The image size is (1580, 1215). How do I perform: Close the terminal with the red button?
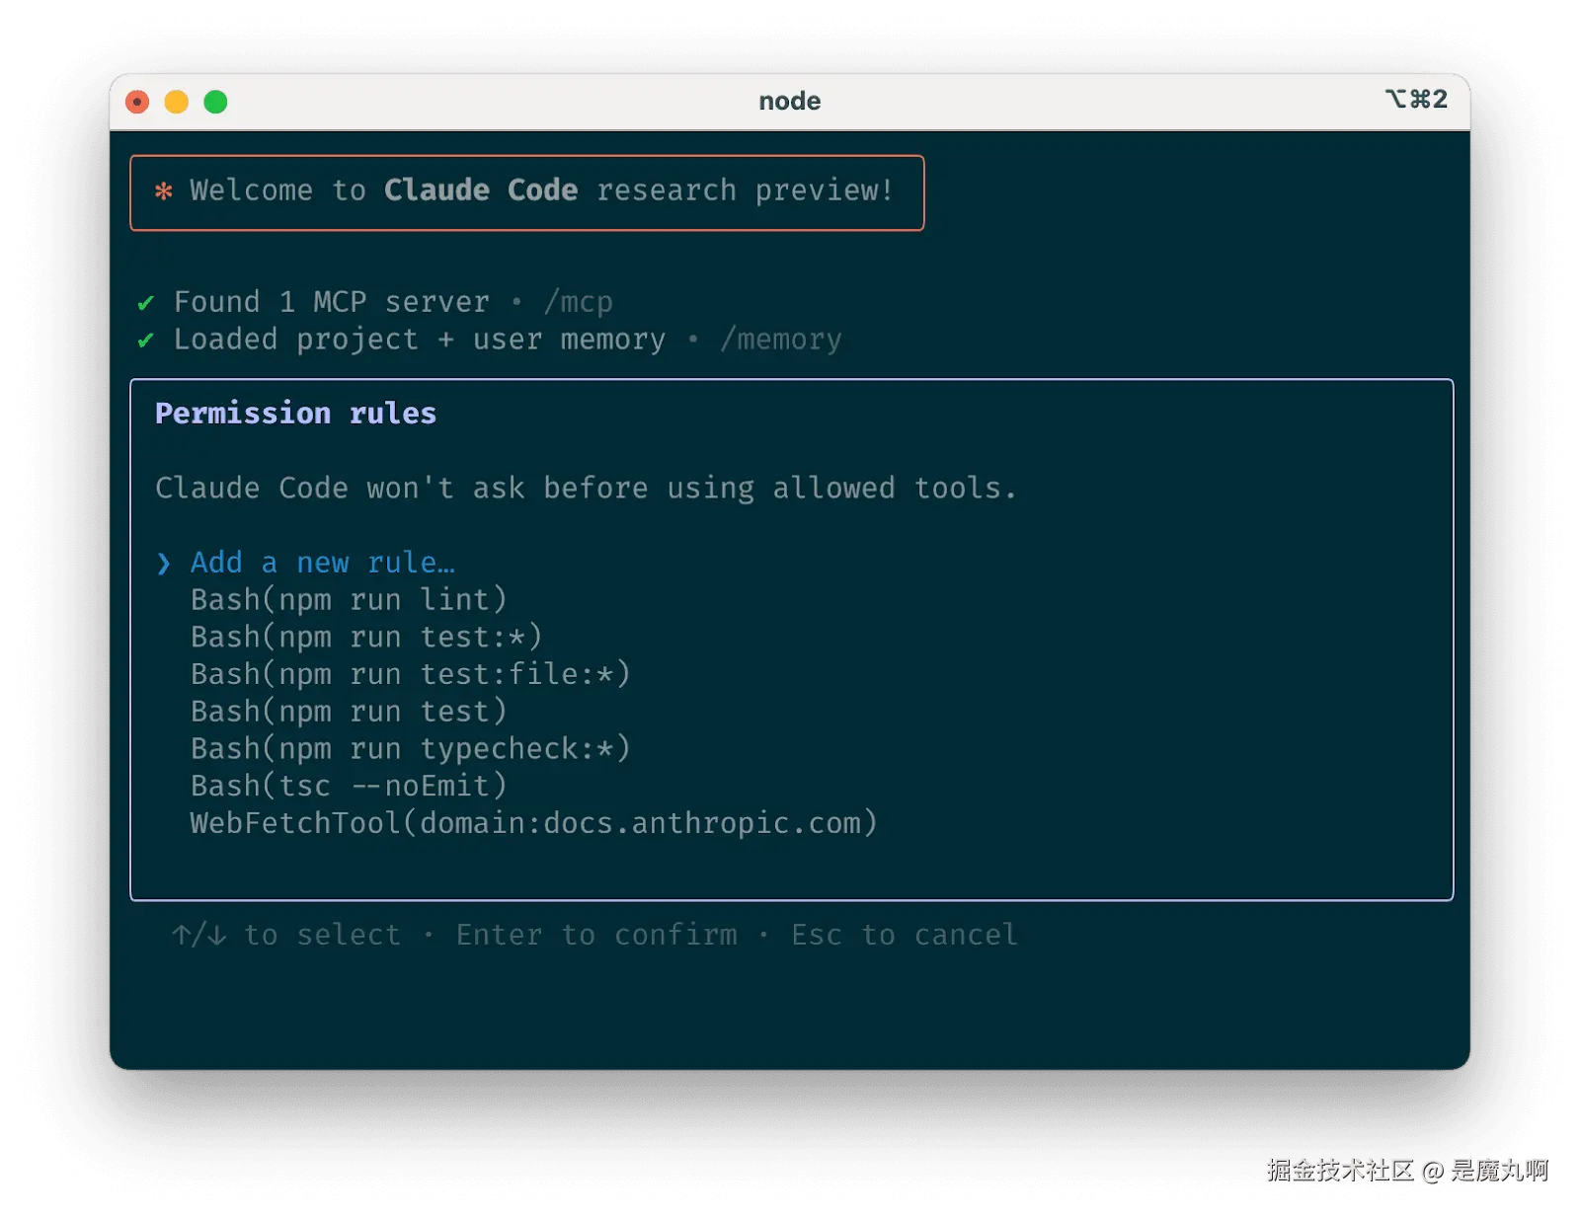137,102
